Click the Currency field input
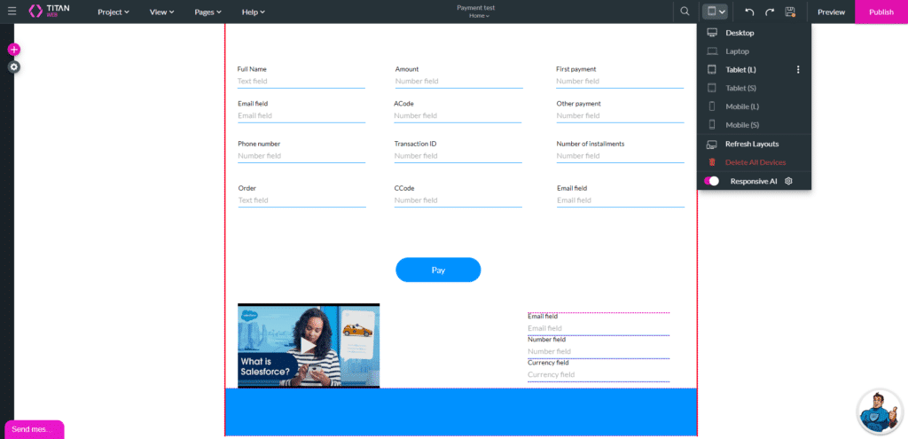Image resolution: width=908 pixels, height=439 pixels. pyautogui.click(x=599, y=375)
